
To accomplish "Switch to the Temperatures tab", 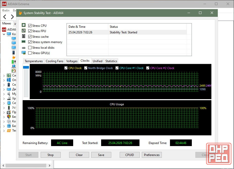I will (34, 61).
